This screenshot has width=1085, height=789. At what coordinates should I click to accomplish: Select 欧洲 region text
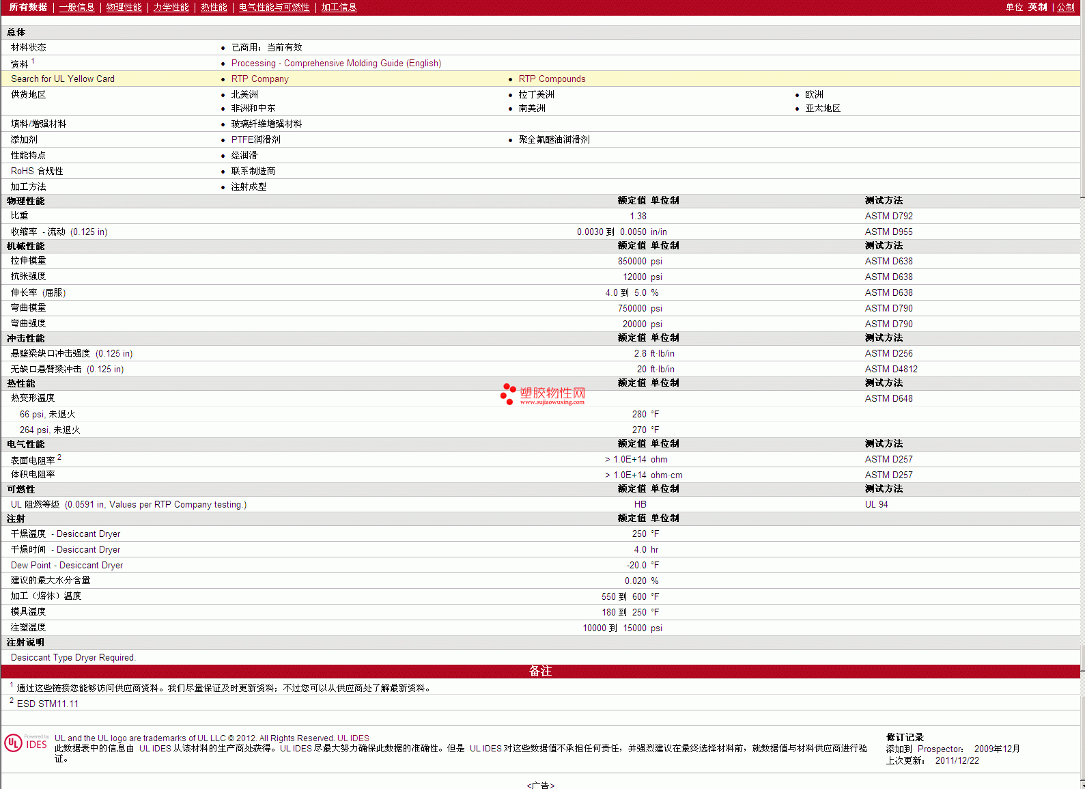(x=814, y=94)
